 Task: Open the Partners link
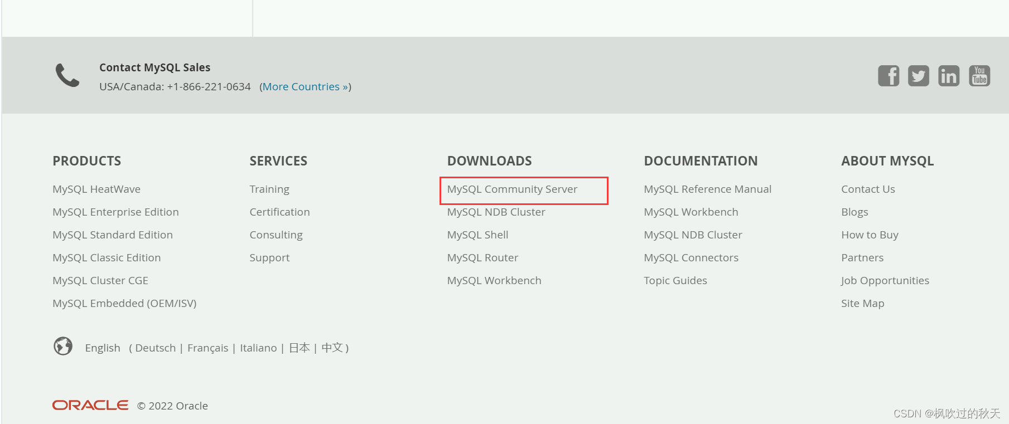pyautogui.click(x=862, y=258)
